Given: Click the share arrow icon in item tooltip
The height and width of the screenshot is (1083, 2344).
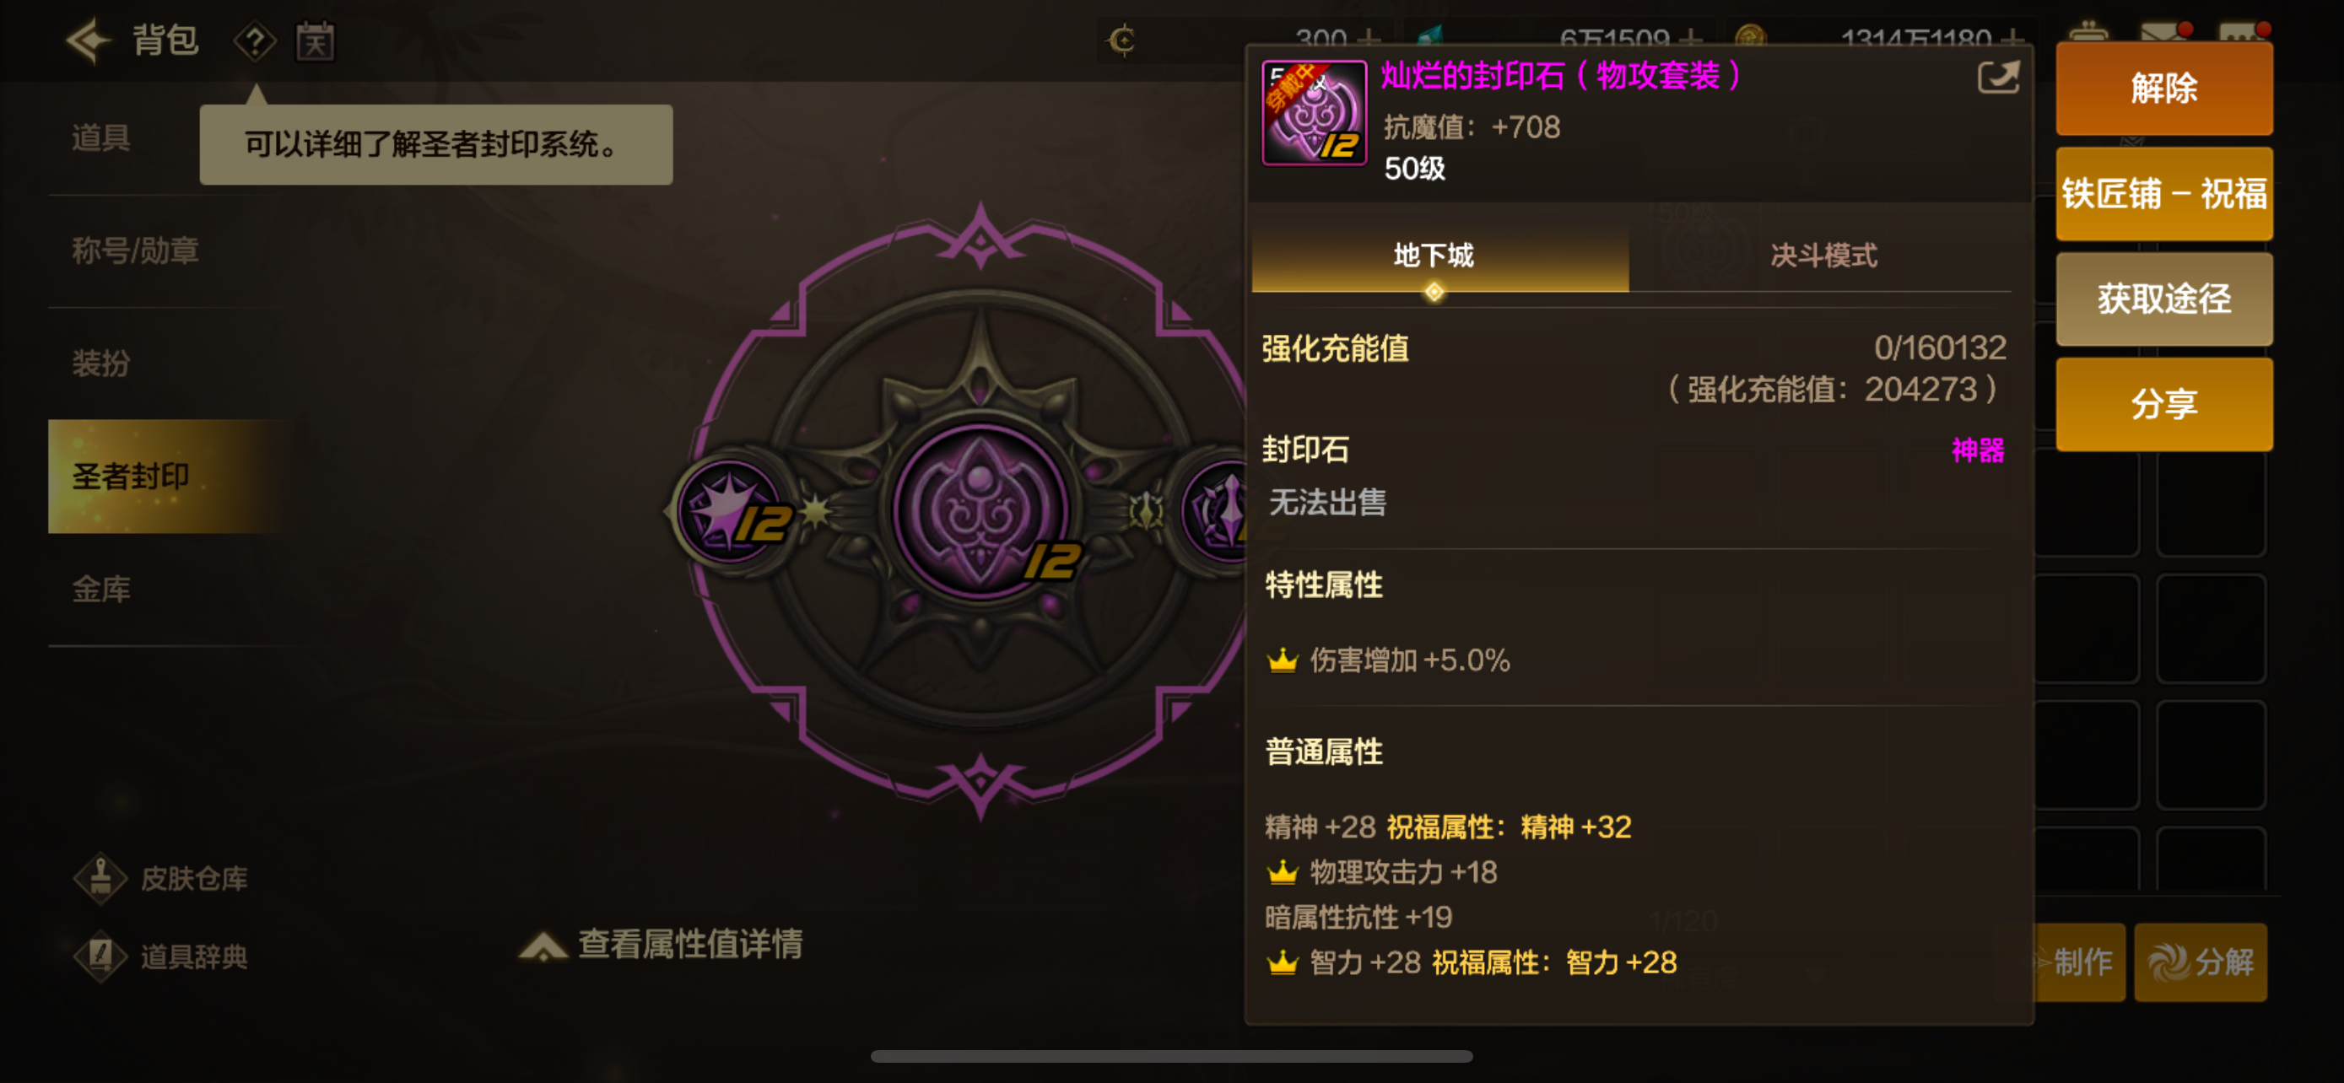Looking at the screenshot, I should [1998, 78].
